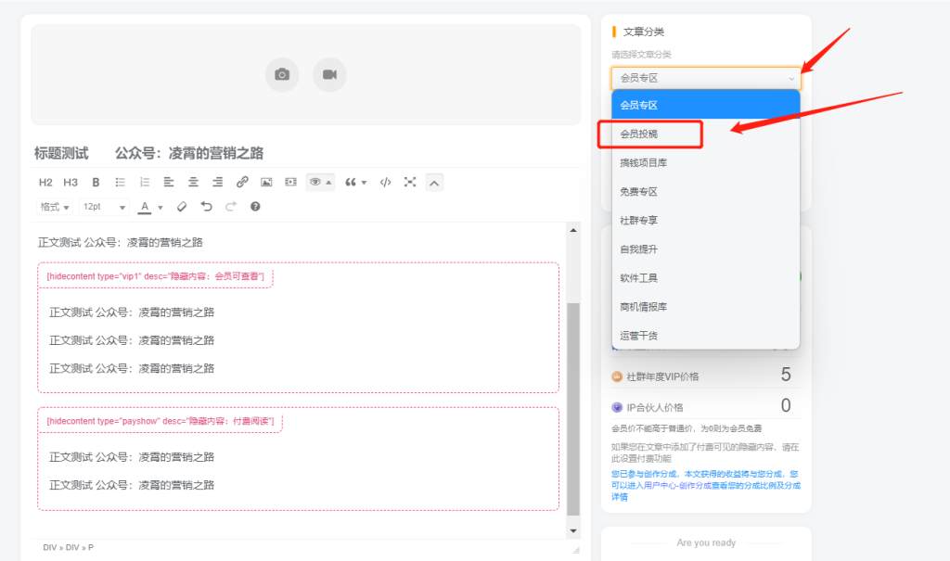The width and height of the screenshot is (950, 561).
Task: Enter fullscreen editing mode
Action: coord(409,182)
